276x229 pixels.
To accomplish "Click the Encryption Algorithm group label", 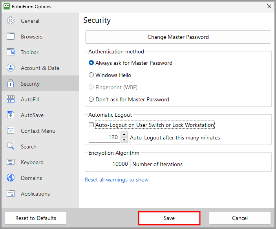I will (114, 153).
